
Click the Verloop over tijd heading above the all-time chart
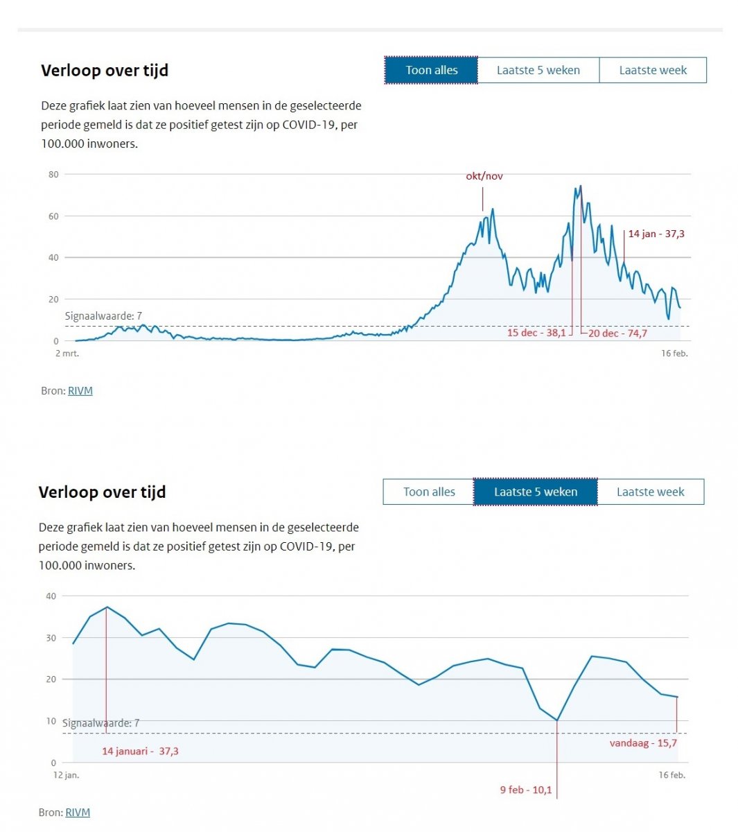[105, 70]
